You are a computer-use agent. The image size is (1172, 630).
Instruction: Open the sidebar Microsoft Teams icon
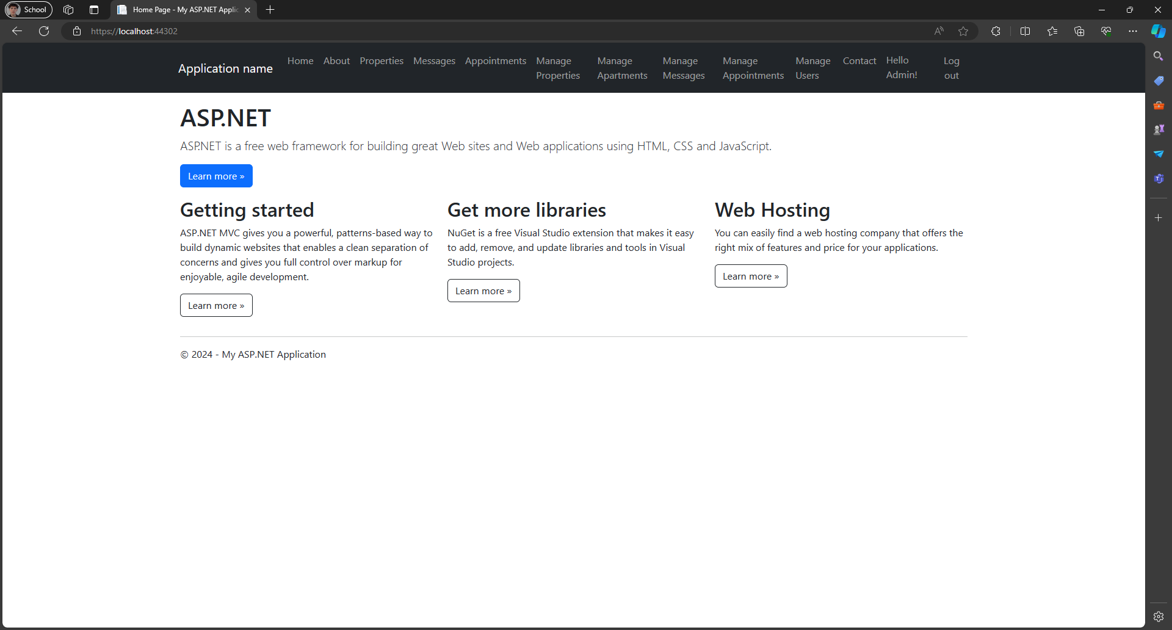coord(1159,179)
